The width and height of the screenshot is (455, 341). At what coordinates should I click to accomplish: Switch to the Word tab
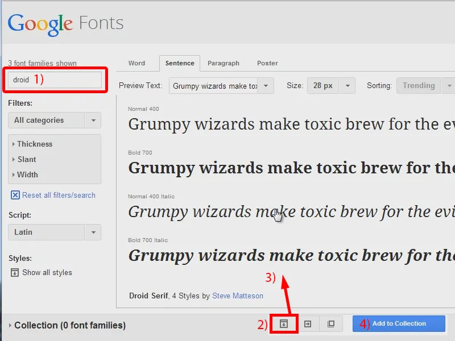click(x=136, y=63)
